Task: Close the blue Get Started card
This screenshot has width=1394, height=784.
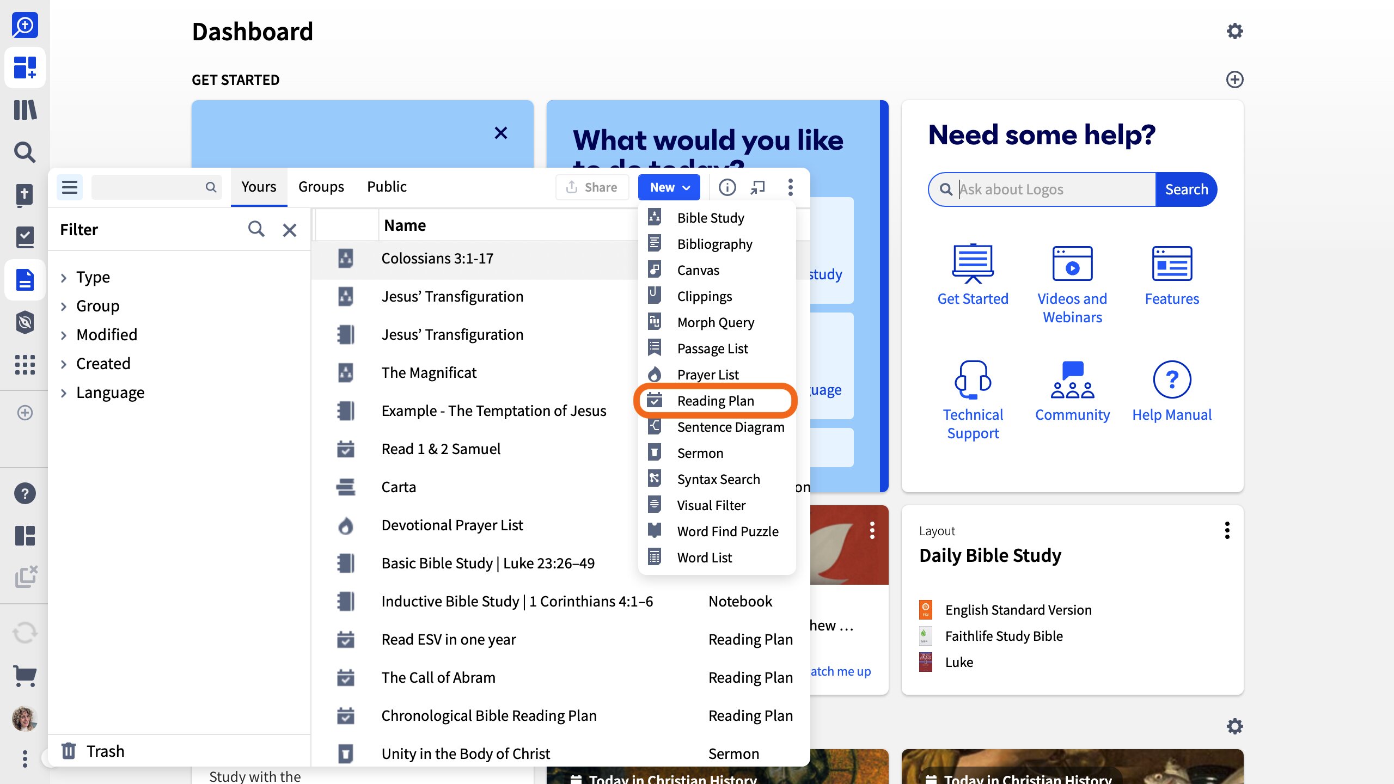Action: pyautogui.click(x=501, y=133)
